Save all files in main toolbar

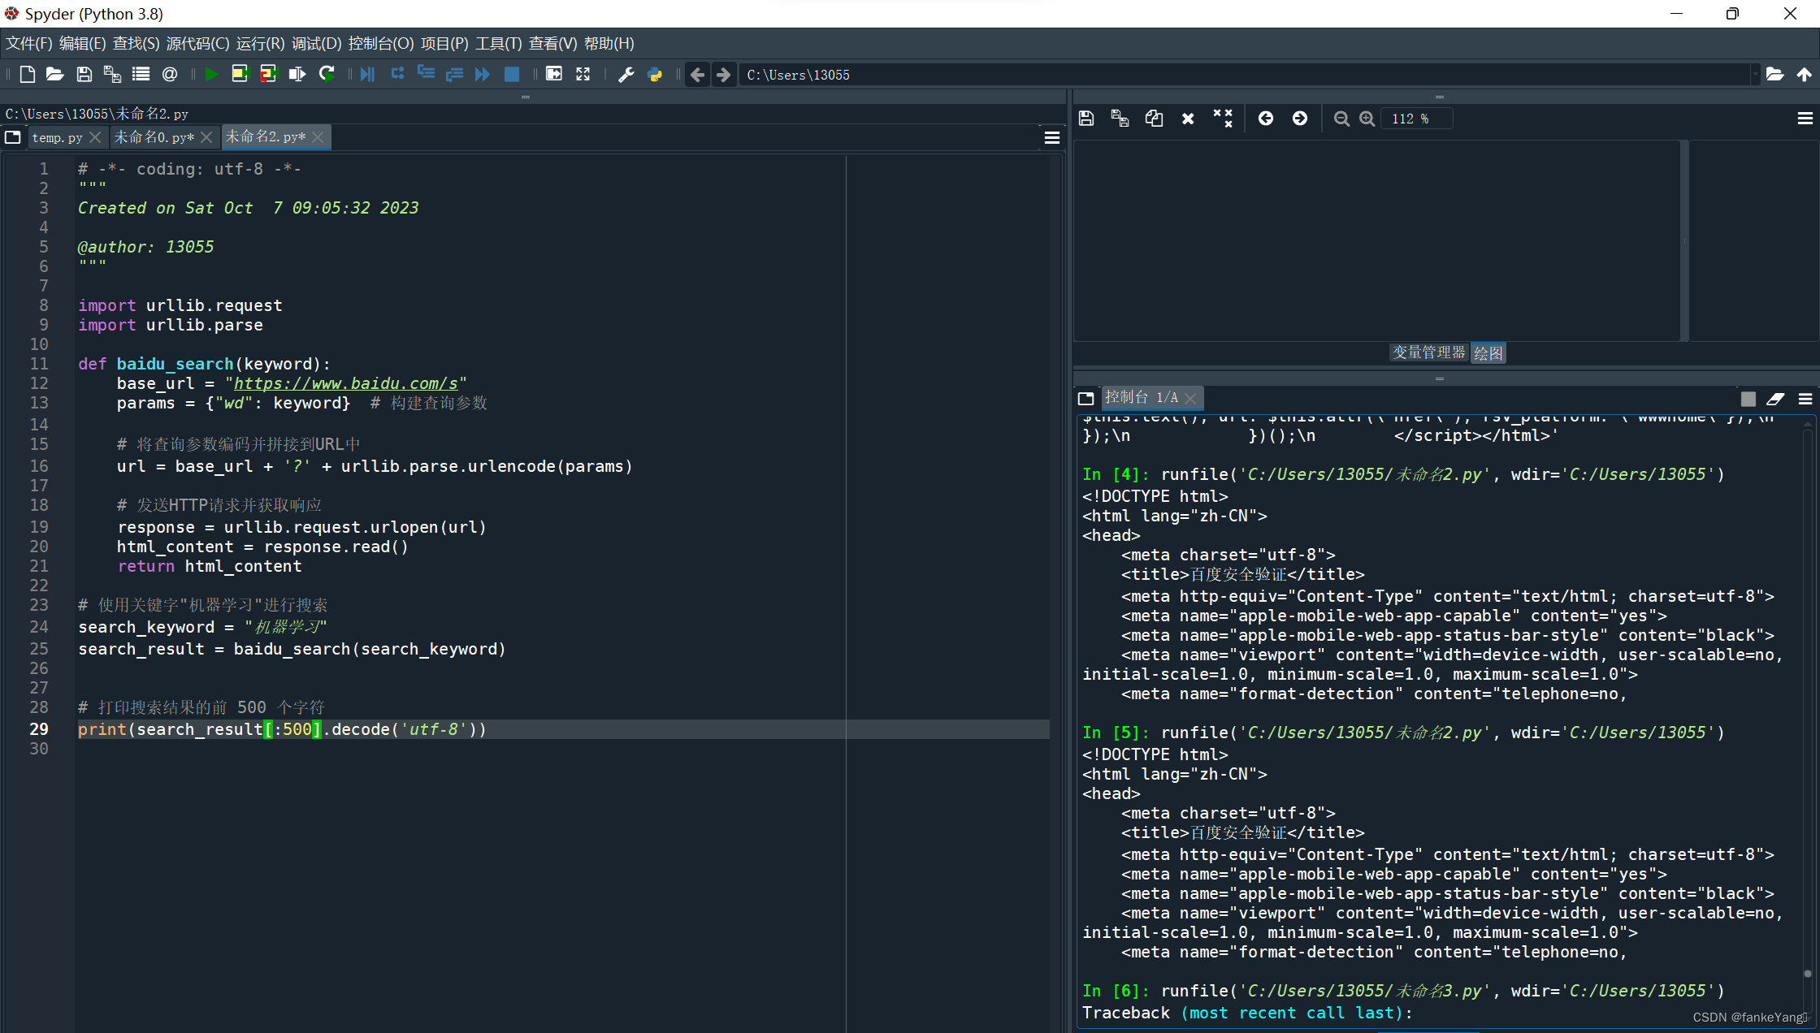click(x=112, y=75)
